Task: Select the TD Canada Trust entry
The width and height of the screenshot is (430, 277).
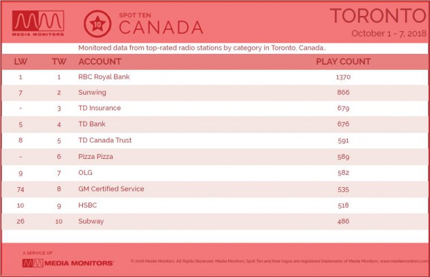Action: (105, 140)
